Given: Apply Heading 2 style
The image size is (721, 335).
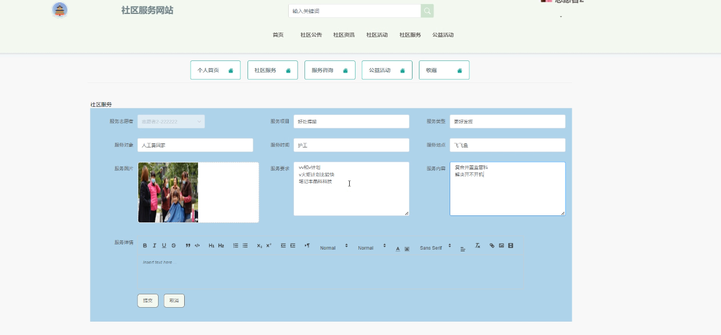Looking at the screenshot, I should coord(221,246).
